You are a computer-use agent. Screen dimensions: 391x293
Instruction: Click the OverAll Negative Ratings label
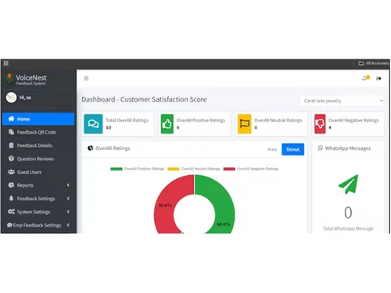click(x=353, y=120)
